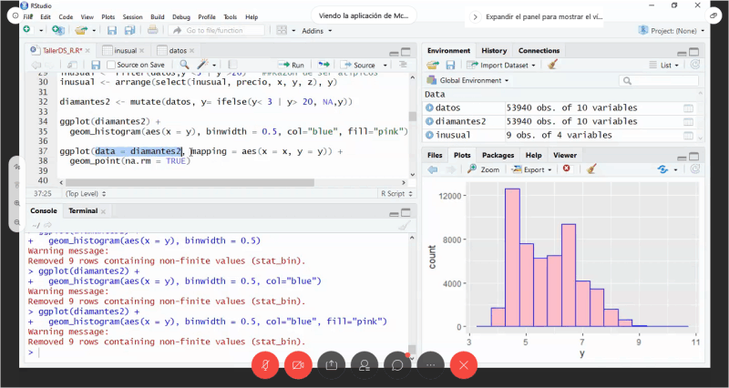Open the Import Dataset dropdown
The image size is (729, 388).
502,65
